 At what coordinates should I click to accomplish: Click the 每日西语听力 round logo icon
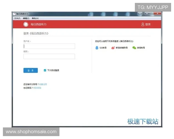click(26, 24)
